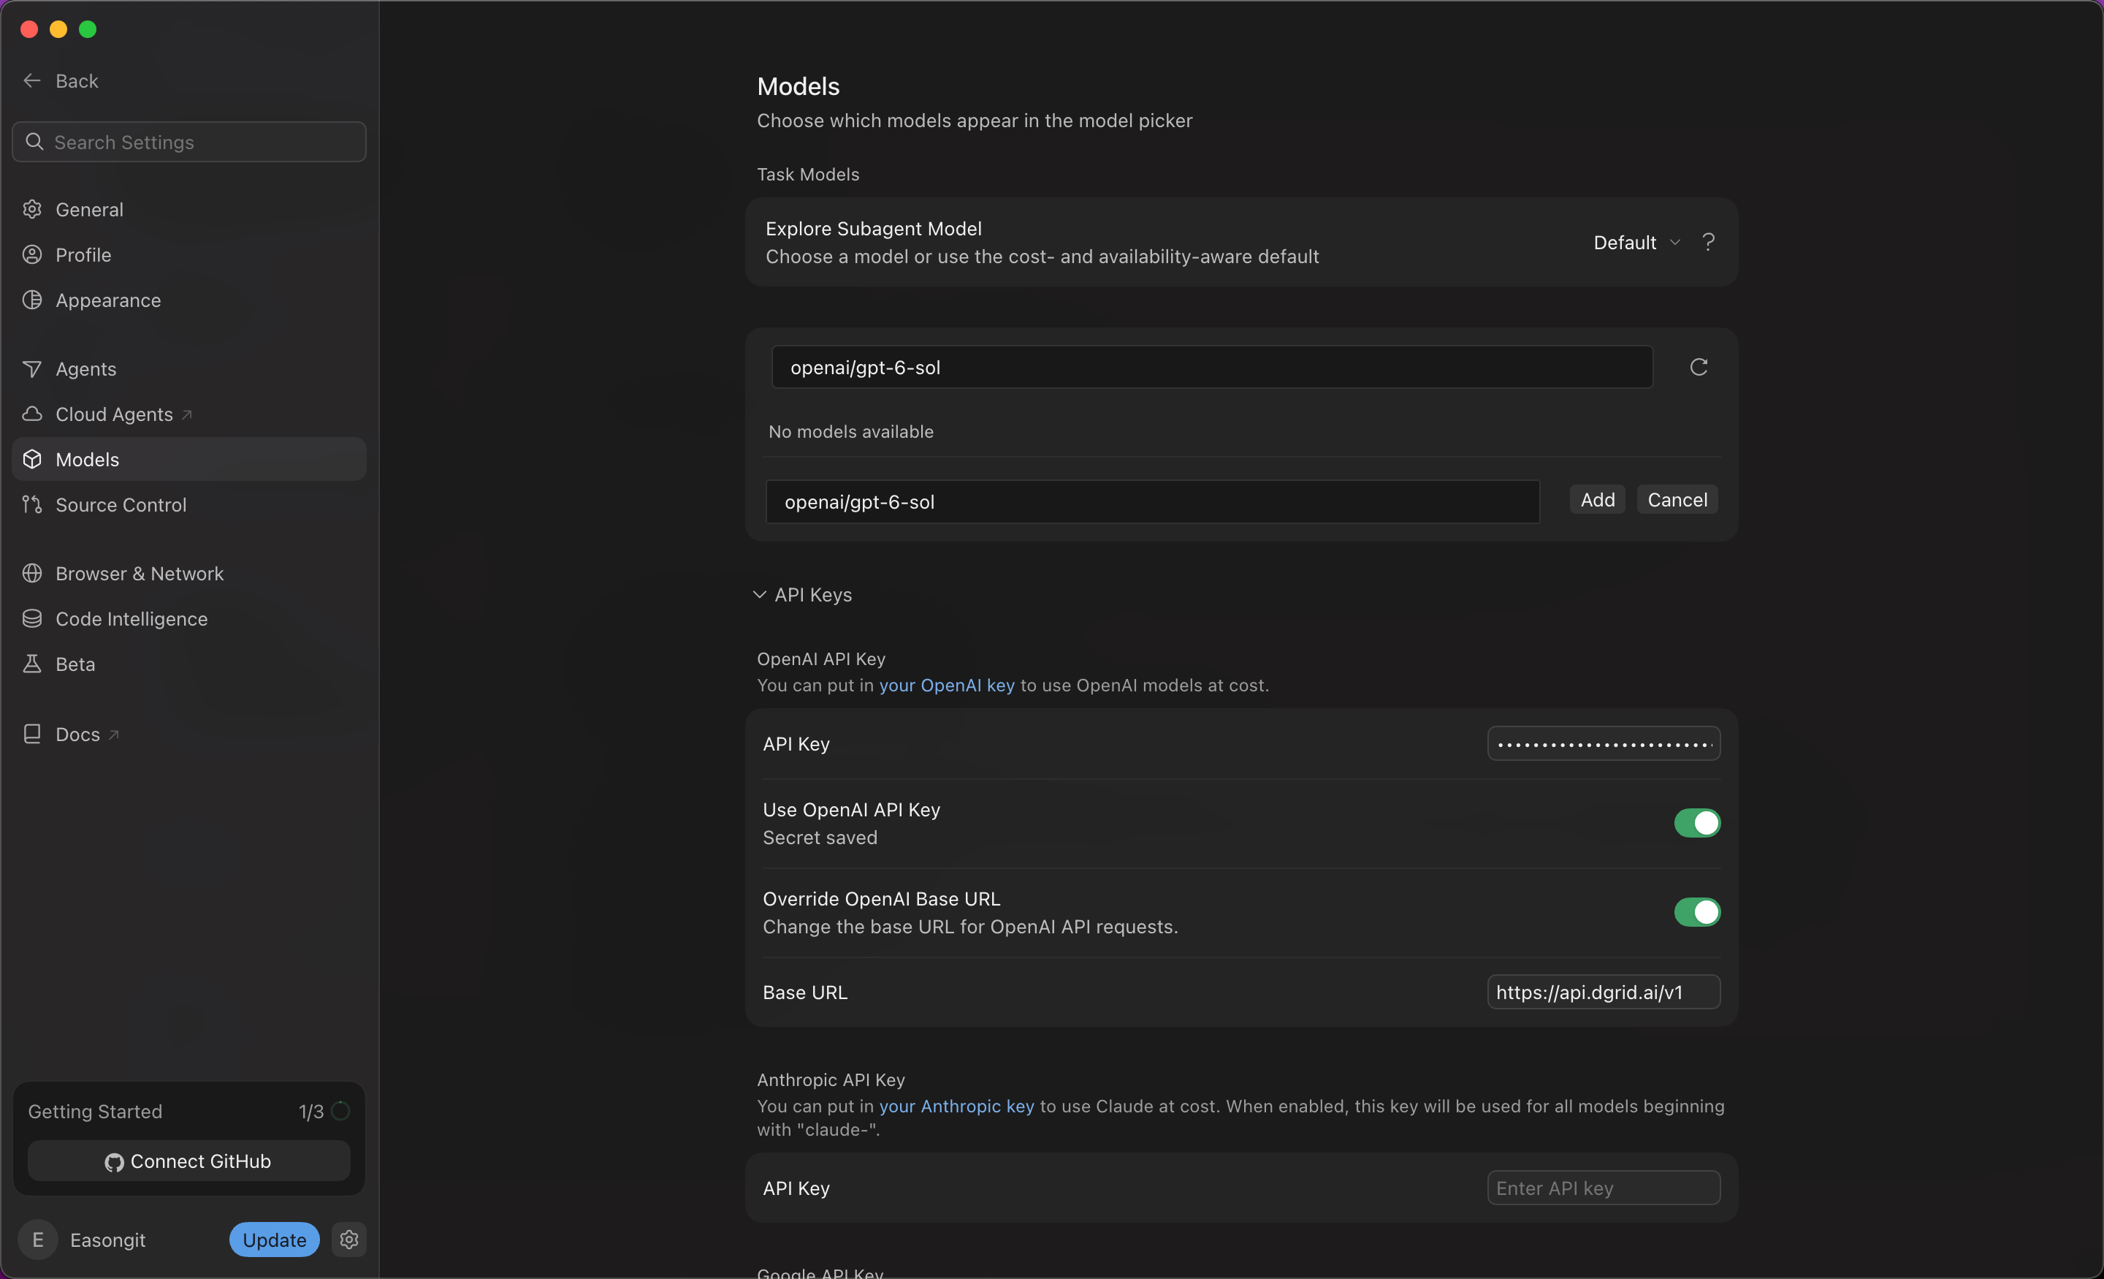Open General settings
The image size is (2104, 1279).
click(x=188, y=209)
